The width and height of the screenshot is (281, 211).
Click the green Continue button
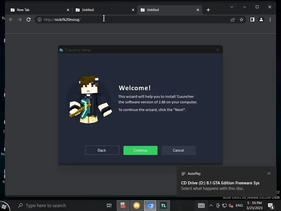140,150
